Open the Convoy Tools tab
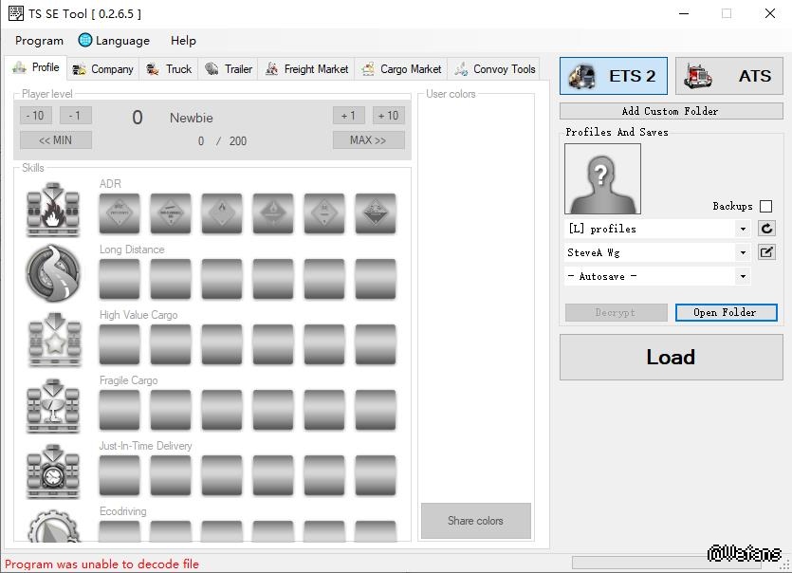Image resolution: width=792 pixels, height=573 pixels. pyautogui.click(x=494, y=69)
